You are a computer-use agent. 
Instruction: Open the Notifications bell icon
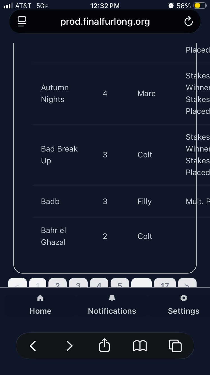tap(112, 298)
